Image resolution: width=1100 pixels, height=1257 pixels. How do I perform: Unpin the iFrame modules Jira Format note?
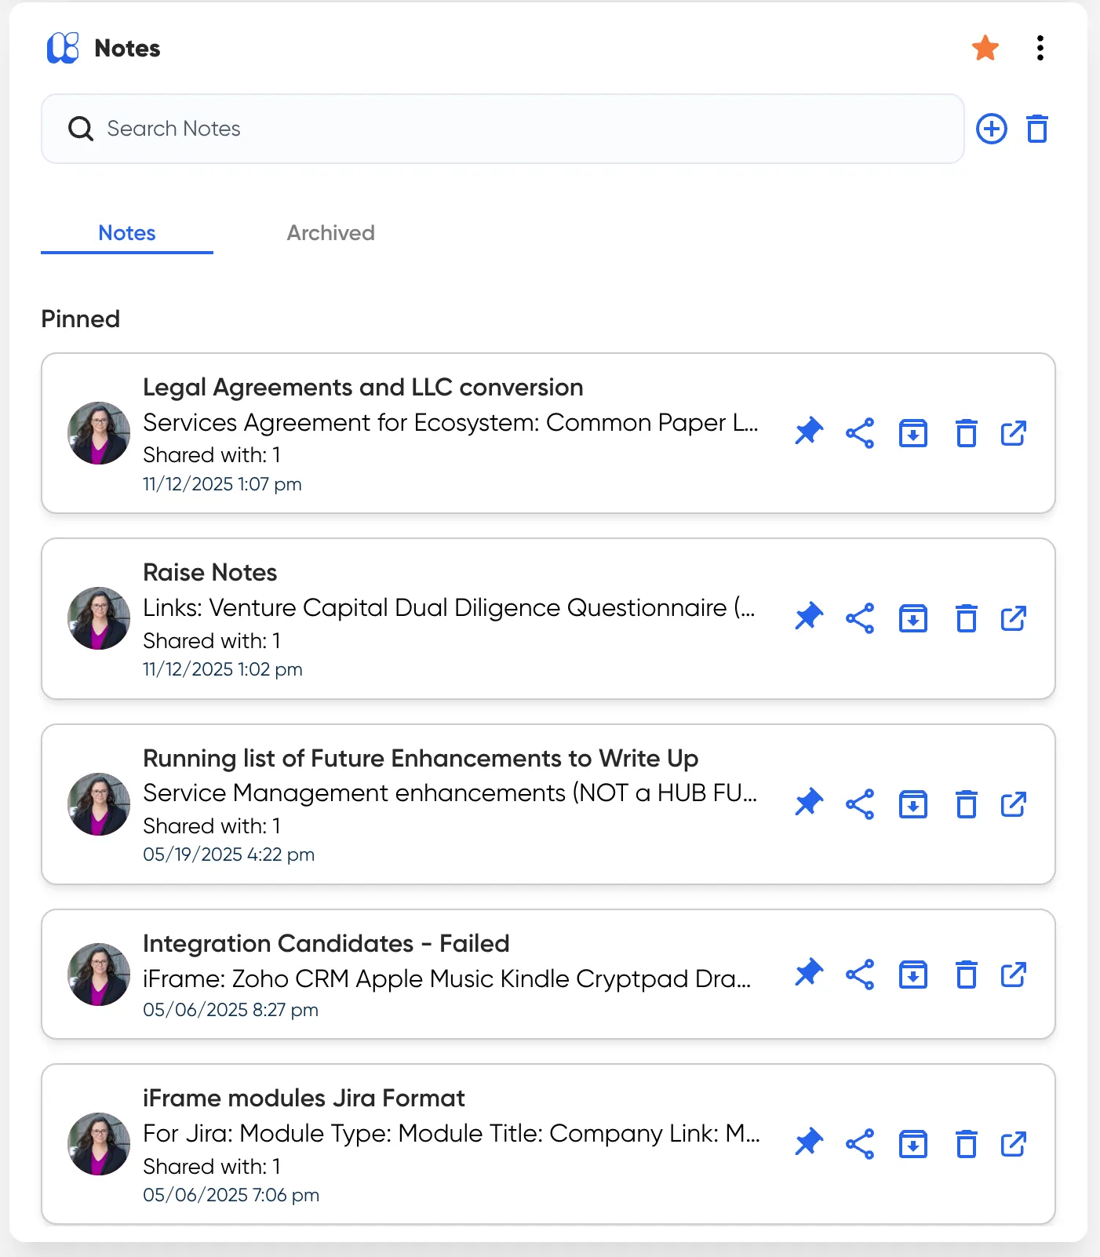(x=809, y=1143)
